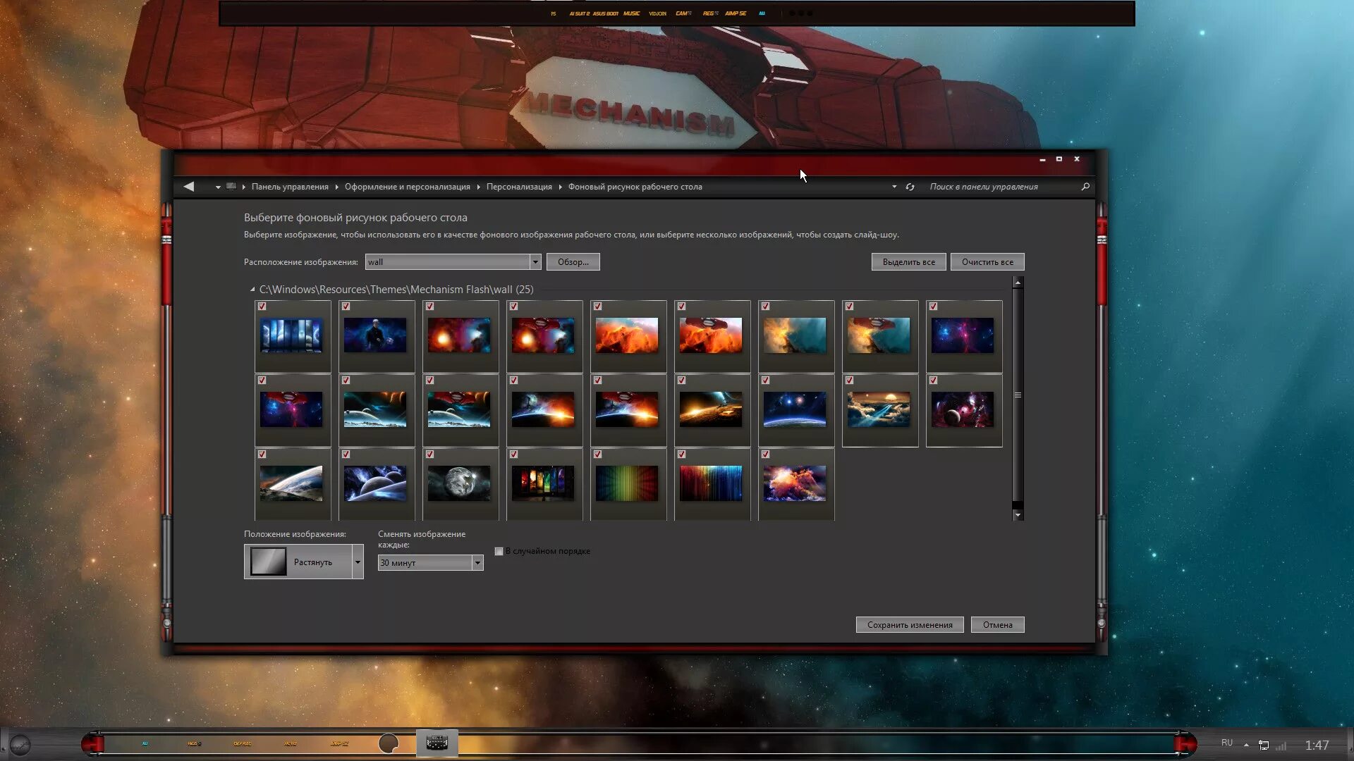Click the back navigation arrow

click(x=188, y=187)
